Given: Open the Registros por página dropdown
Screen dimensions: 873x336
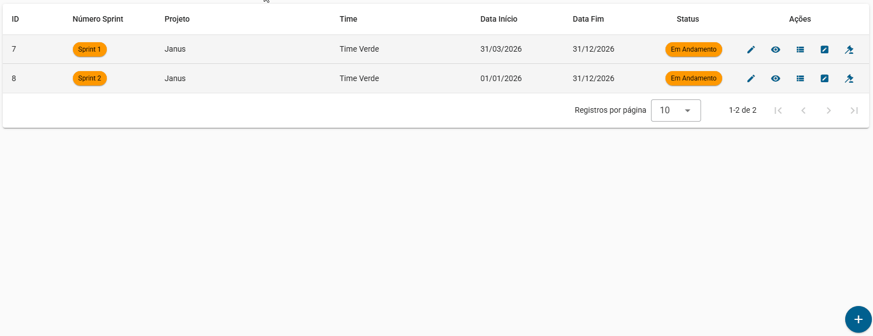Looking at the screenshot, I should [676, 111].
